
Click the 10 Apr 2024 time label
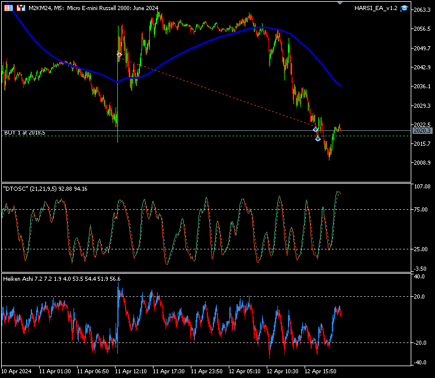click(x=17, y=371)
